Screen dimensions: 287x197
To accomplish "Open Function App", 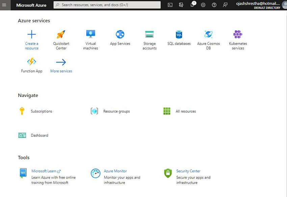I will click(31, 64).
